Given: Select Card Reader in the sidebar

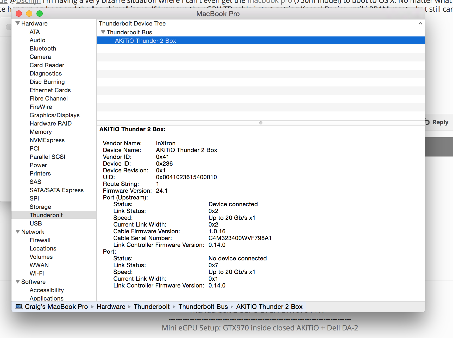Looking at the screenshot, I should click(47, 65).
